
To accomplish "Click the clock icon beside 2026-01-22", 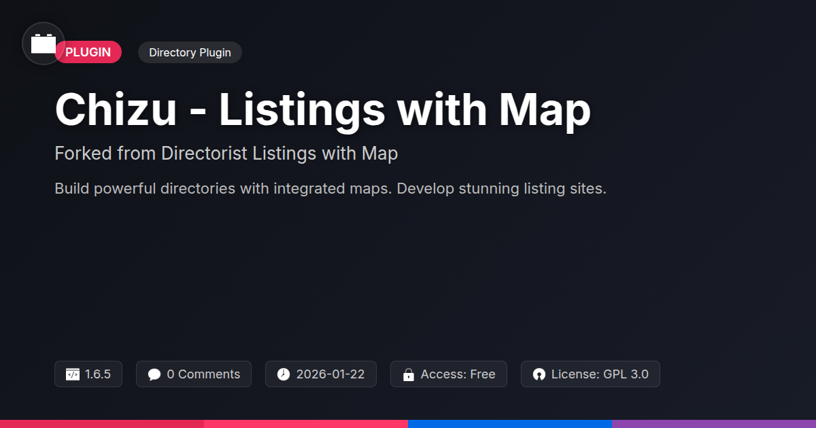I will click(x=284, y=374).
